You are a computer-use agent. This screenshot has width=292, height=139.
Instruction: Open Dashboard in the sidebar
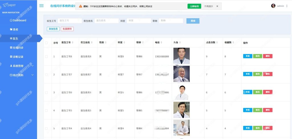click(x=18, y=20)
